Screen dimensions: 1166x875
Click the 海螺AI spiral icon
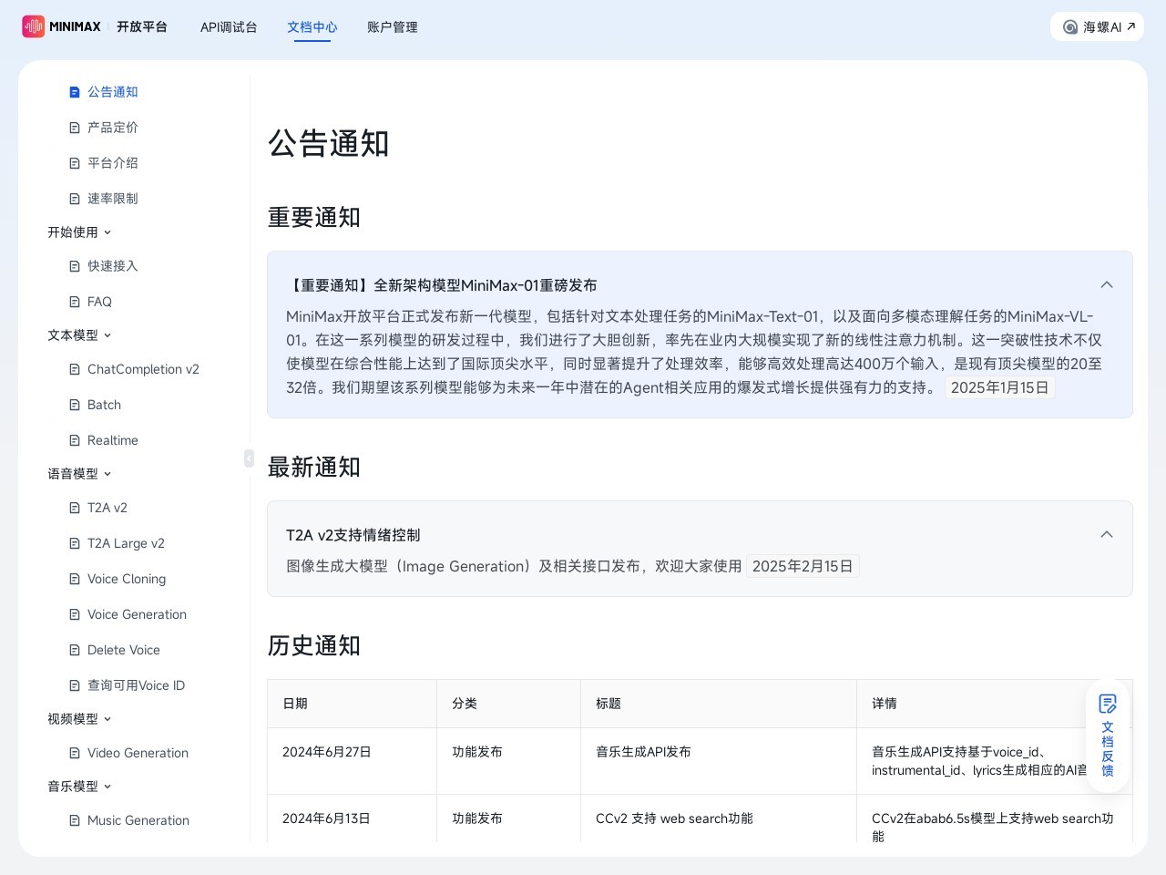[x=1070, y=27]
